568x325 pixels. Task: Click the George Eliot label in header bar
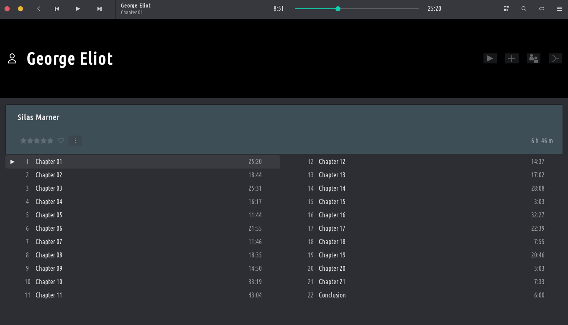pyautogui.click(x=136, y=5)
